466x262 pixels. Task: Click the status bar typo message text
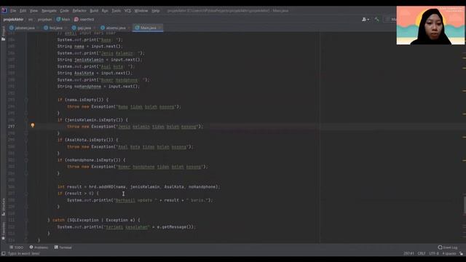(x=24, y=254)
